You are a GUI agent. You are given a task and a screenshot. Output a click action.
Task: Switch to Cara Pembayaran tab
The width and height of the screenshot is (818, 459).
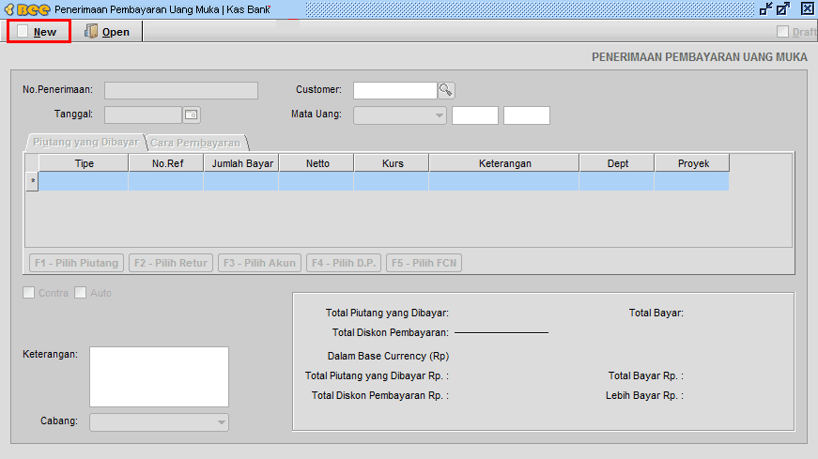(195, 143)
